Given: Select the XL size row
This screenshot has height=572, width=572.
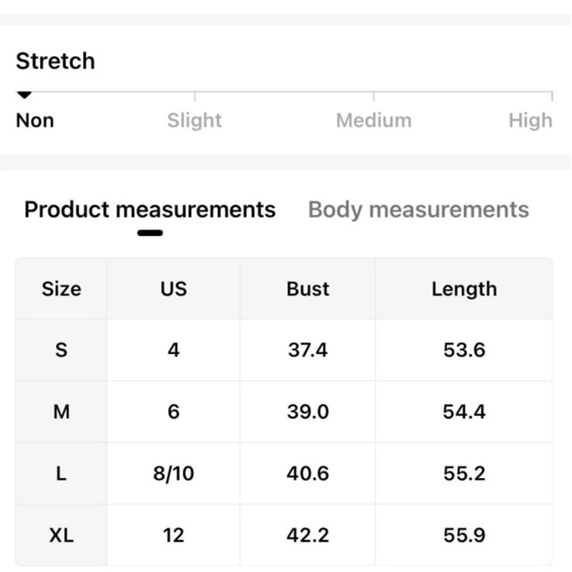Looking at the screenshot, I should tap(284, 536).
